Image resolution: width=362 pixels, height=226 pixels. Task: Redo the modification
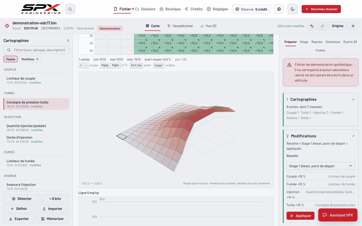(x=322, y=26)
